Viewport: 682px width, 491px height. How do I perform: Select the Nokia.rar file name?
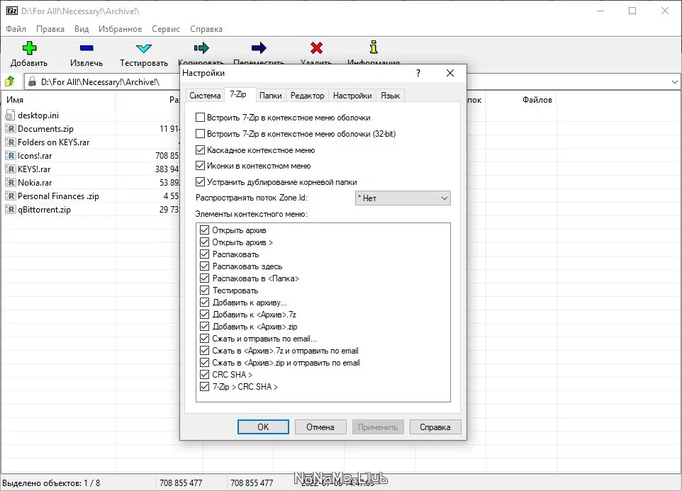(35, 183)
